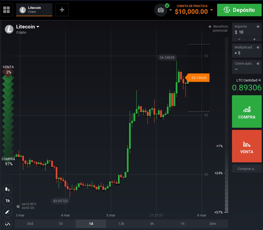Click the +24% profit scale label
Screen dimensions: 263x230
218,173
